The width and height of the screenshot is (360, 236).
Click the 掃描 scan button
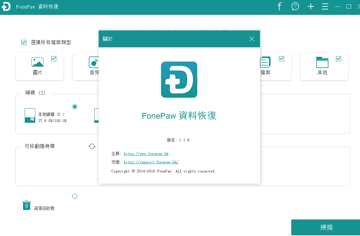pos(325,227)
